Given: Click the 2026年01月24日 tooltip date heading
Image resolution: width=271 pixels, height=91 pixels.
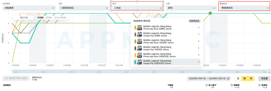Looking at the screenshot, I should [142, 21].
